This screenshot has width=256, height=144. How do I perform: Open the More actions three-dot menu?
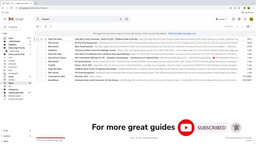(51, 26)
